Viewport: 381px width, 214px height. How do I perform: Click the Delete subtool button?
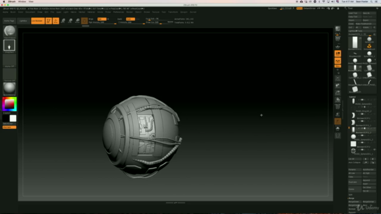(x=355, y=189)
